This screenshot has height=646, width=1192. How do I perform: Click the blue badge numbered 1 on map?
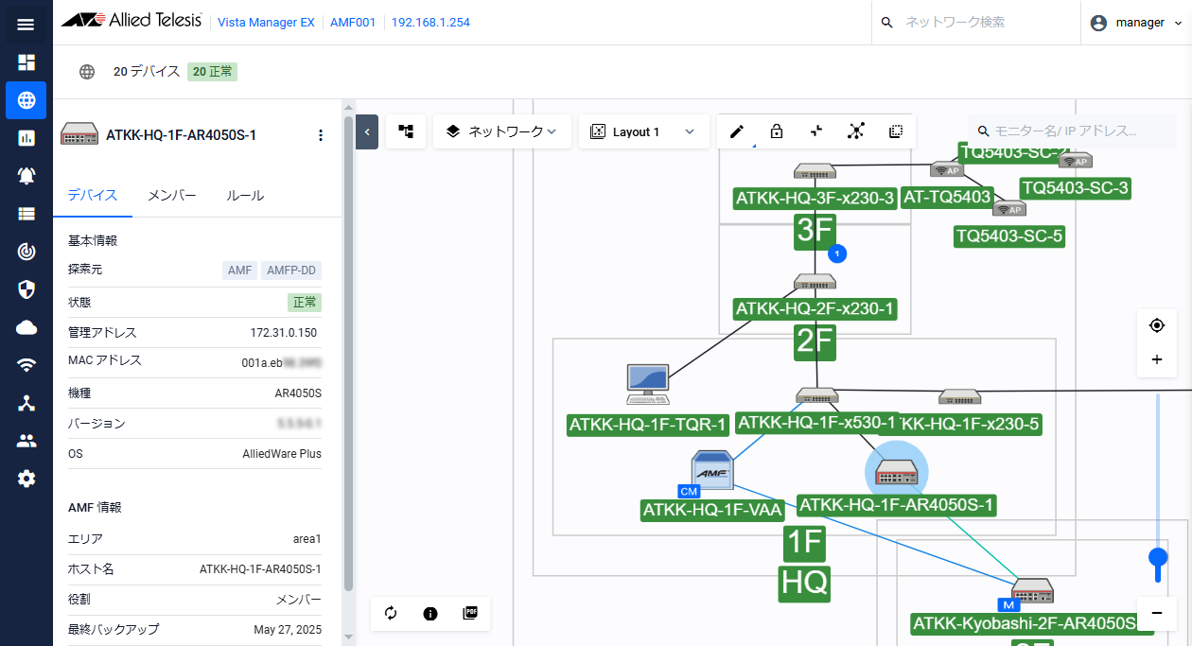point(837,253)
